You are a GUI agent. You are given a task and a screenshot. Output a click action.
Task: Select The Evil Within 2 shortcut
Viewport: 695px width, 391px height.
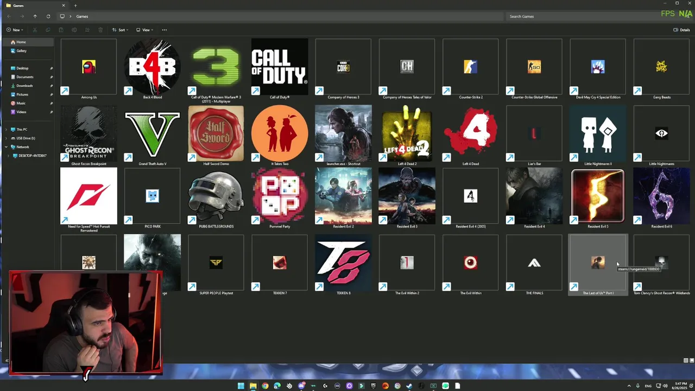407,265
